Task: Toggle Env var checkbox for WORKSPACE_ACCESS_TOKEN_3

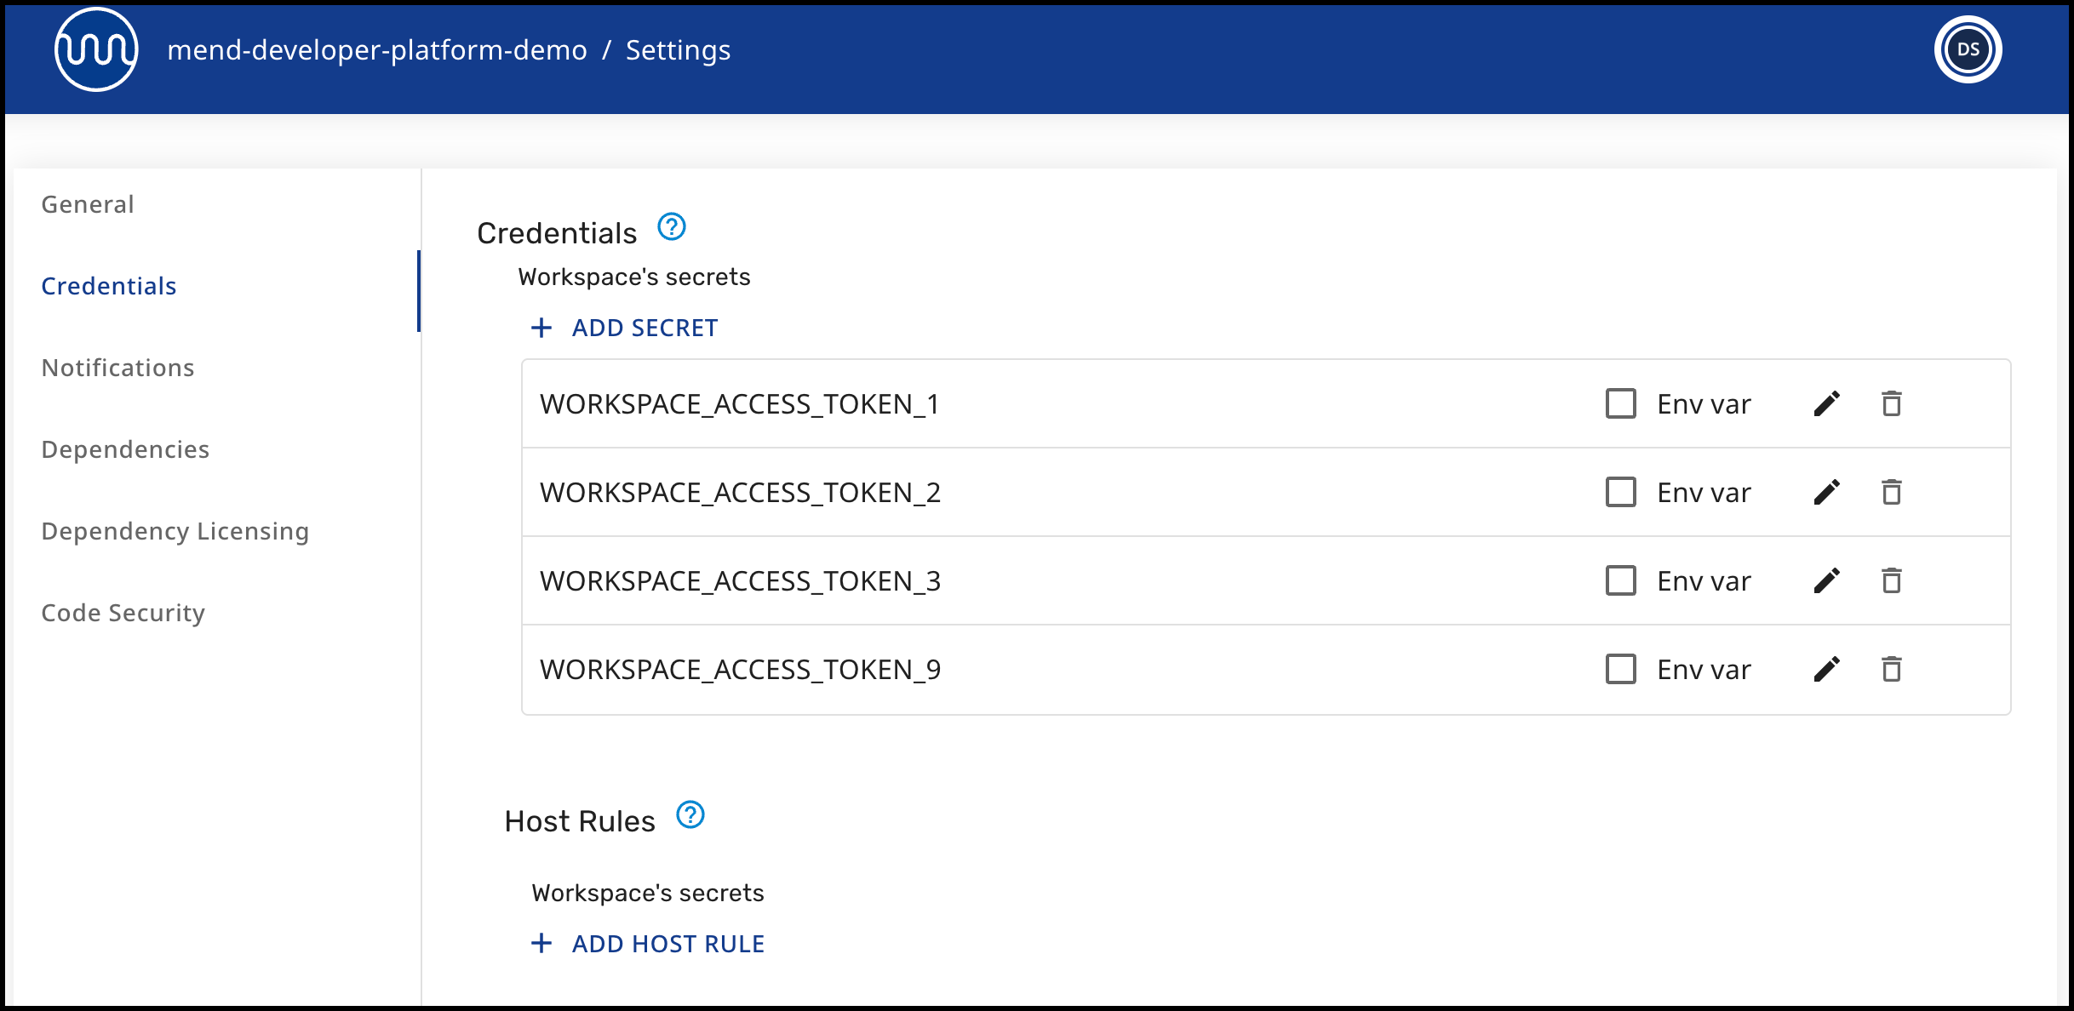Action: tap(1620, 581)
